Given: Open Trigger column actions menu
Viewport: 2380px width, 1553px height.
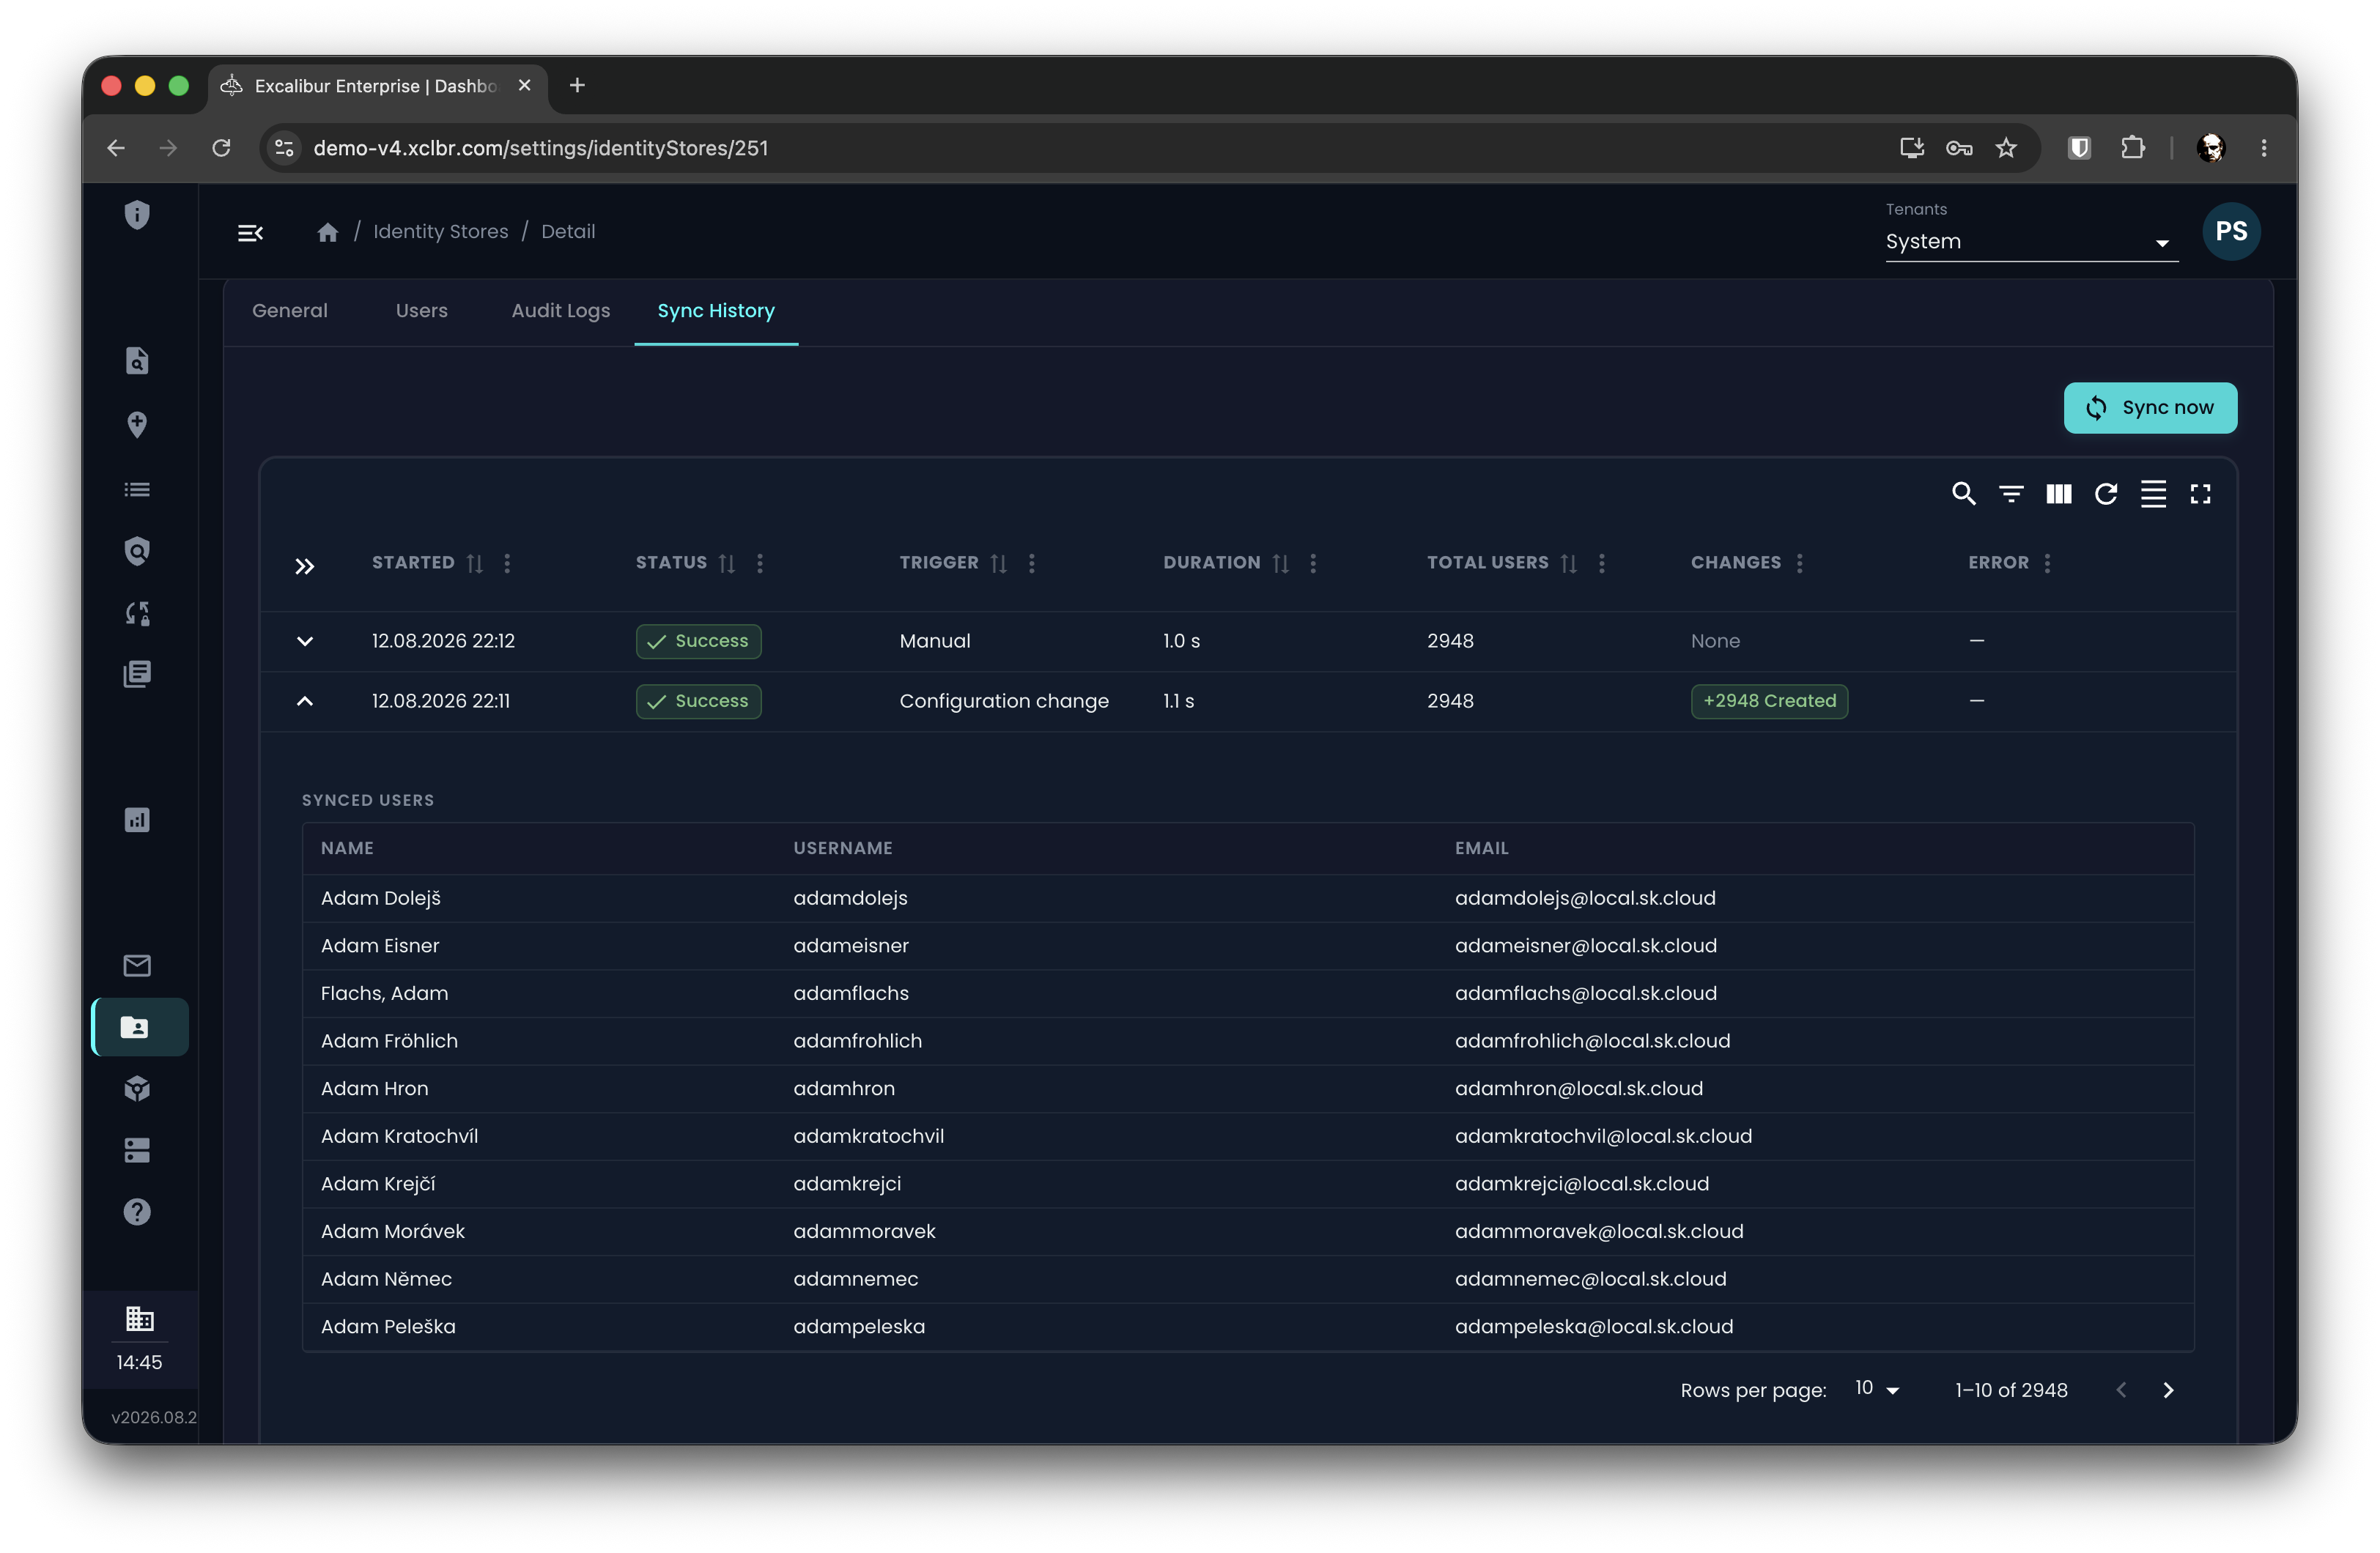Looking at the screenshot, I should (x=1031, y=564).
